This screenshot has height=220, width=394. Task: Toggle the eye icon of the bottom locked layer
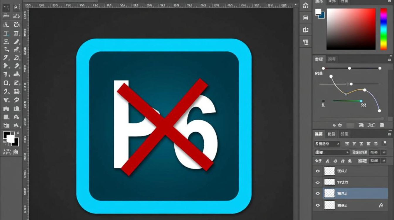coord(317,205)
